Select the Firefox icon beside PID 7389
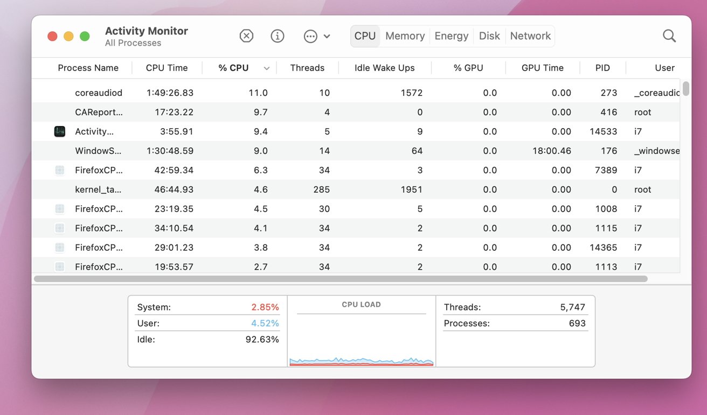Viewport: 707px width, 415px height. [x=59, y=170]
